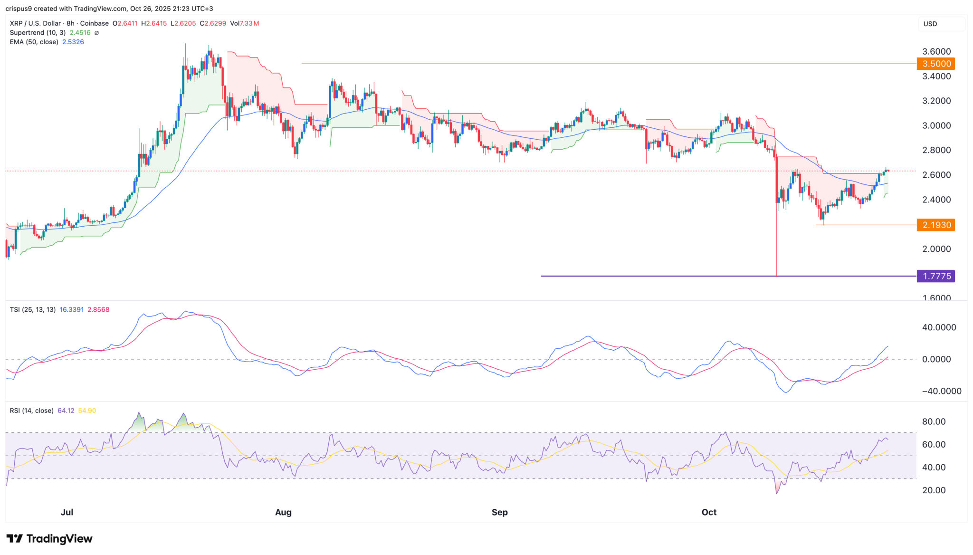The height and width of the screenshot is (555, 973).
Task: Open the RSI (14, close) indicator legend
Action: pyautogui.click(x=32, y=410)
